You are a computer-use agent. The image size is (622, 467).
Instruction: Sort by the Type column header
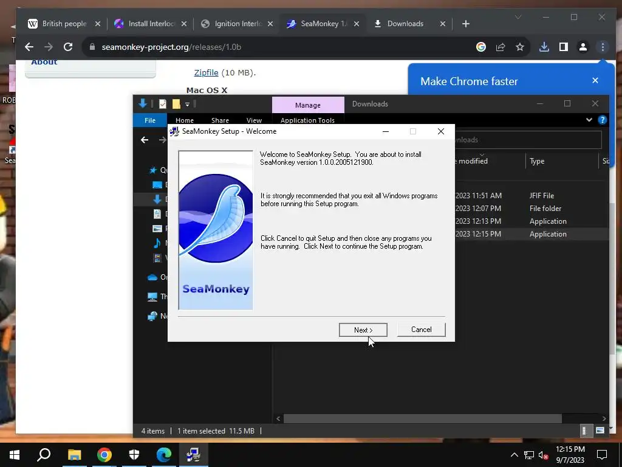537,161
